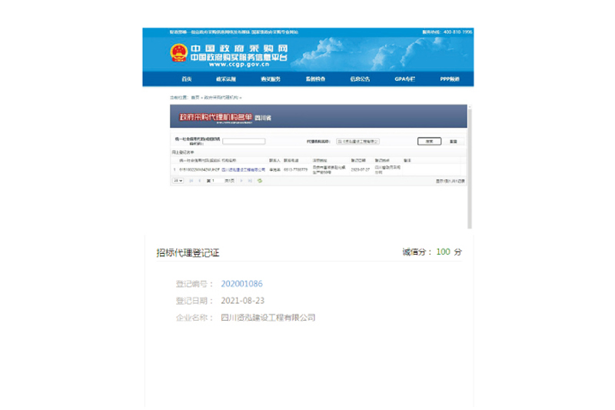This screenshot has width=615, height=410.
Task: Click the 搜索 search button
Action: (x=428, y=142)
